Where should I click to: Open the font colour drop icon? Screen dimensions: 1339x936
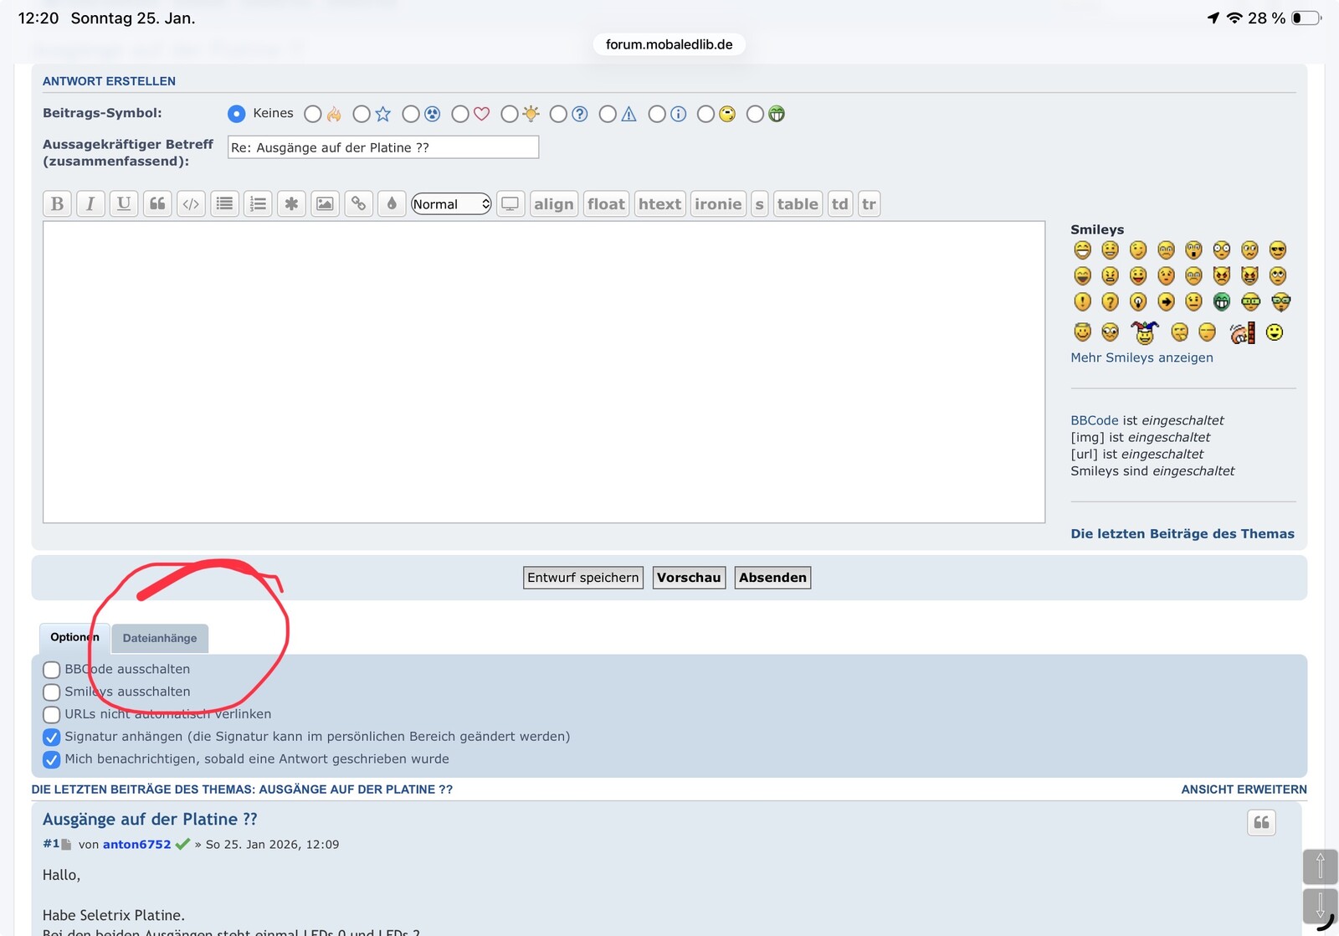click(x=392, y=203)
